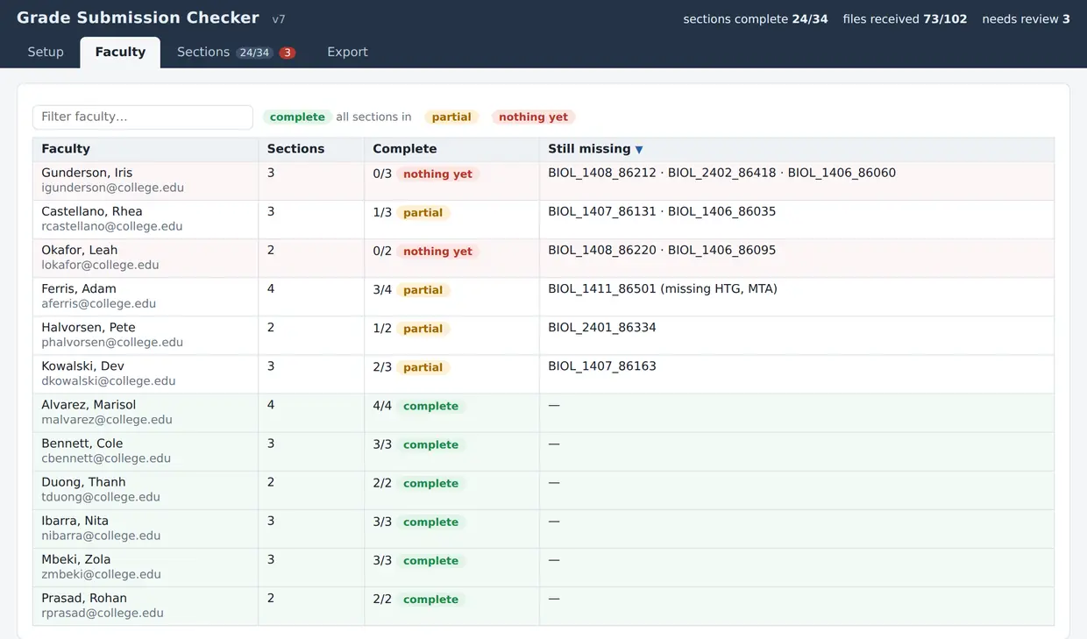The width and height of the screenshot is (1087, 639).
Task: Click the Still missing sort arrow
Action: 639,150
